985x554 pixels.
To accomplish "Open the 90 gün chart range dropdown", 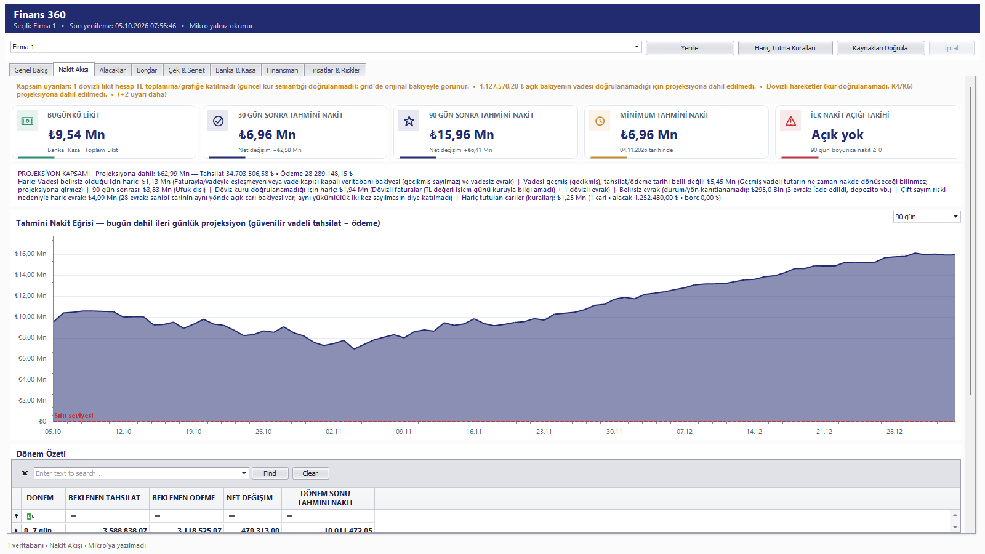I will [955, 217].
